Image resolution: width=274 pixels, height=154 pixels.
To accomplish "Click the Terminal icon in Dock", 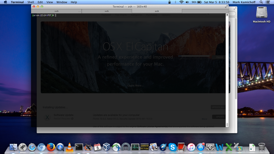I will point(79,147).
